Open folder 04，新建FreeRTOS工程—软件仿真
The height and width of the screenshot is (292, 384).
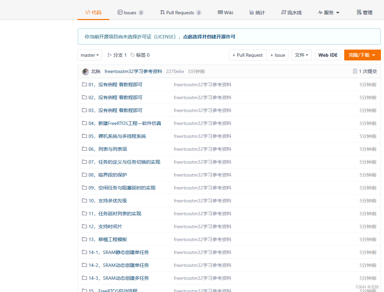tap(125, 123)
